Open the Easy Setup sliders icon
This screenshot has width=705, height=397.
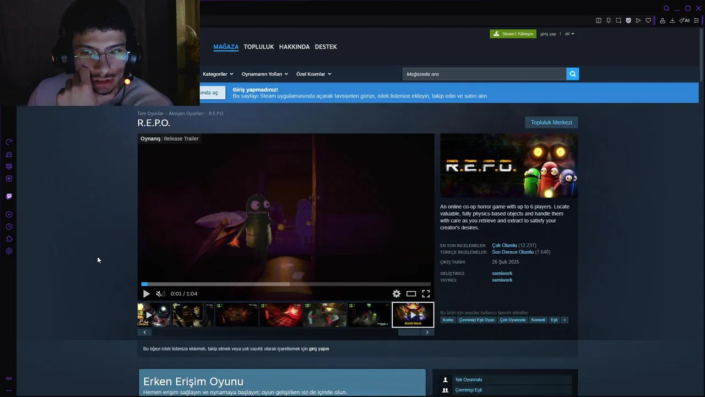(696, 20)
